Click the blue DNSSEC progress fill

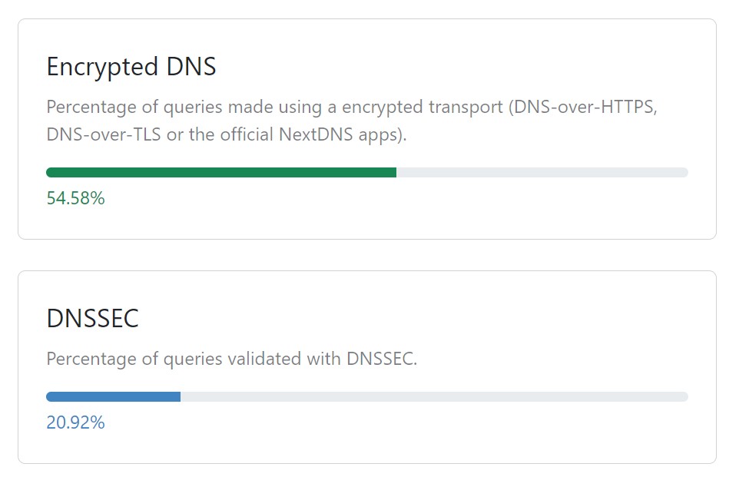[113, 397]
